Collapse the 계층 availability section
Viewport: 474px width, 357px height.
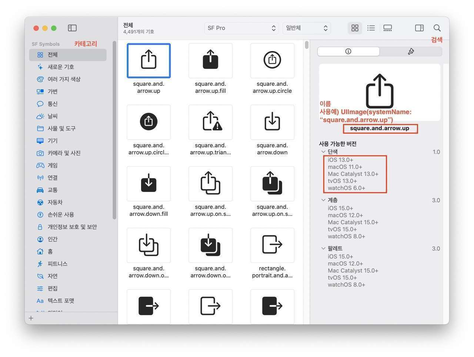(323, 200)
